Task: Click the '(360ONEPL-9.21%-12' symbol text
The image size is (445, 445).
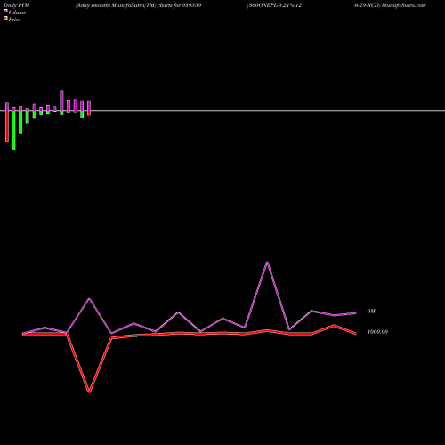Action: click(274, 5)
